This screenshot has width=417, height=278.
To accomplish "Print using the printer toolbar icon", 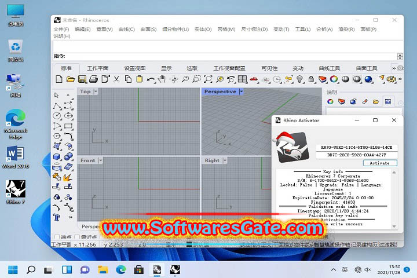I will pyautogui.click(x=93, y=79).
